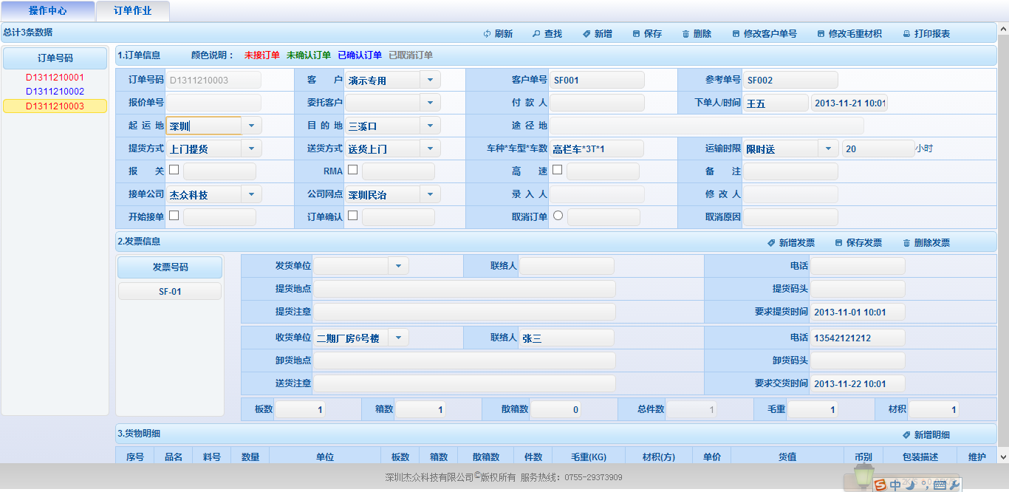This screenshot has width=1009, height=492.
Task: Enable the 订单确认 checkbox
Action: click(353, 216)
